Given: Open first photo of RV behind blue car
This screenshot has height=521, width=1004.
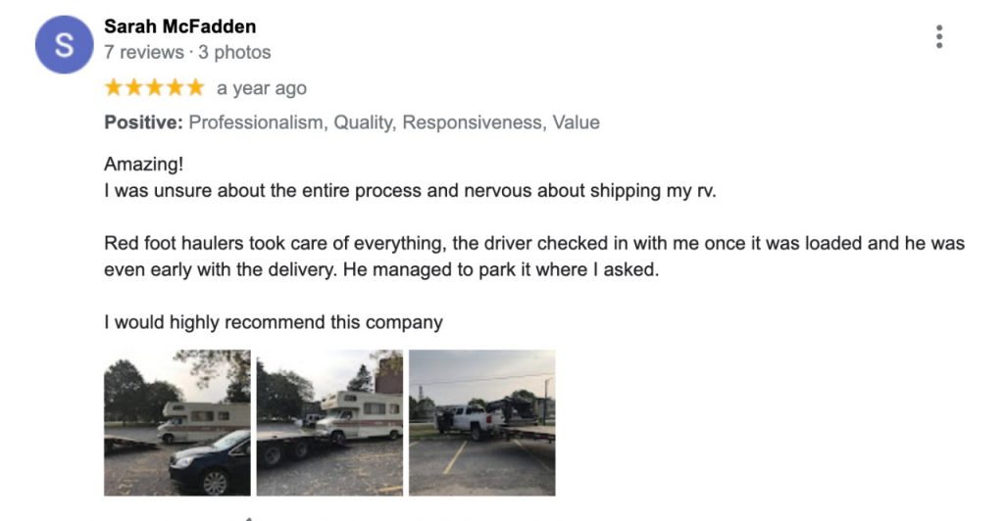Looking at the screenshot, I should (x=177, y=422).
